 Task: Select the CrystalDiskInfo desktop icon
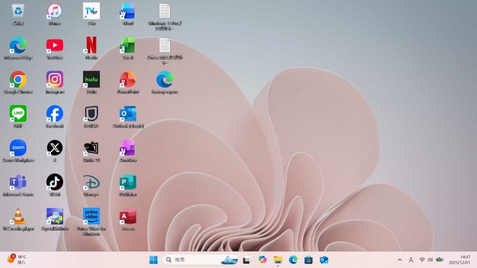pos(55,216)
